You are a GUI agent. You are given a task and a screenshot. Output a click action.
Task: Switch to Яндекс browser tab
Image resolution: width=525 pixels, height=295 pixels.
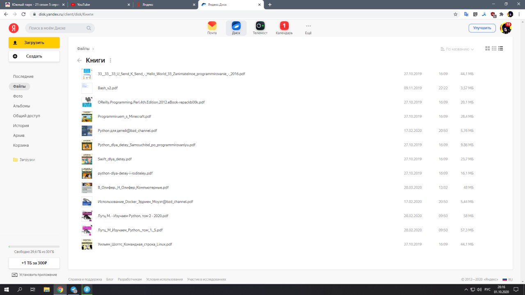point(165,5)
